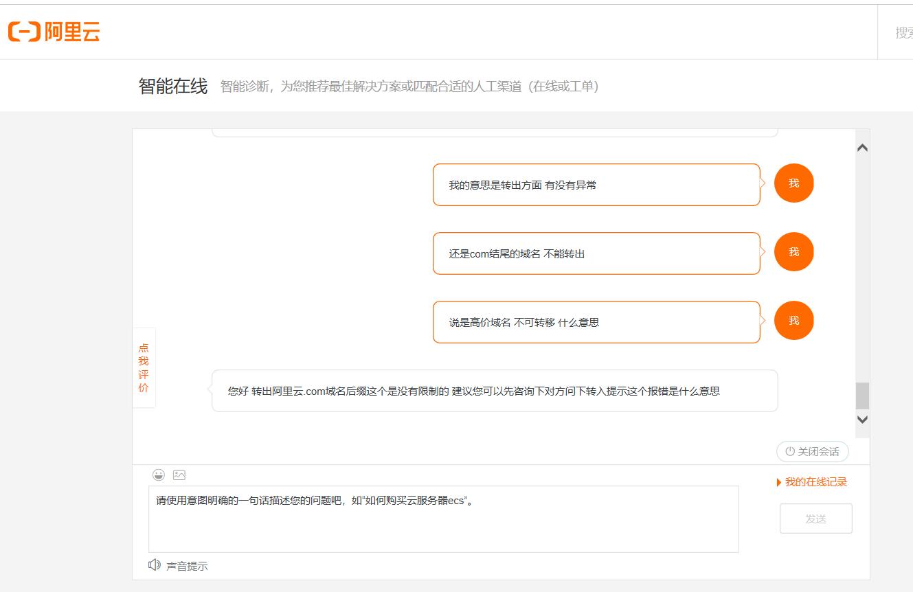Click the downward chevron below the chat scrollbar

(x=861, y=419)
